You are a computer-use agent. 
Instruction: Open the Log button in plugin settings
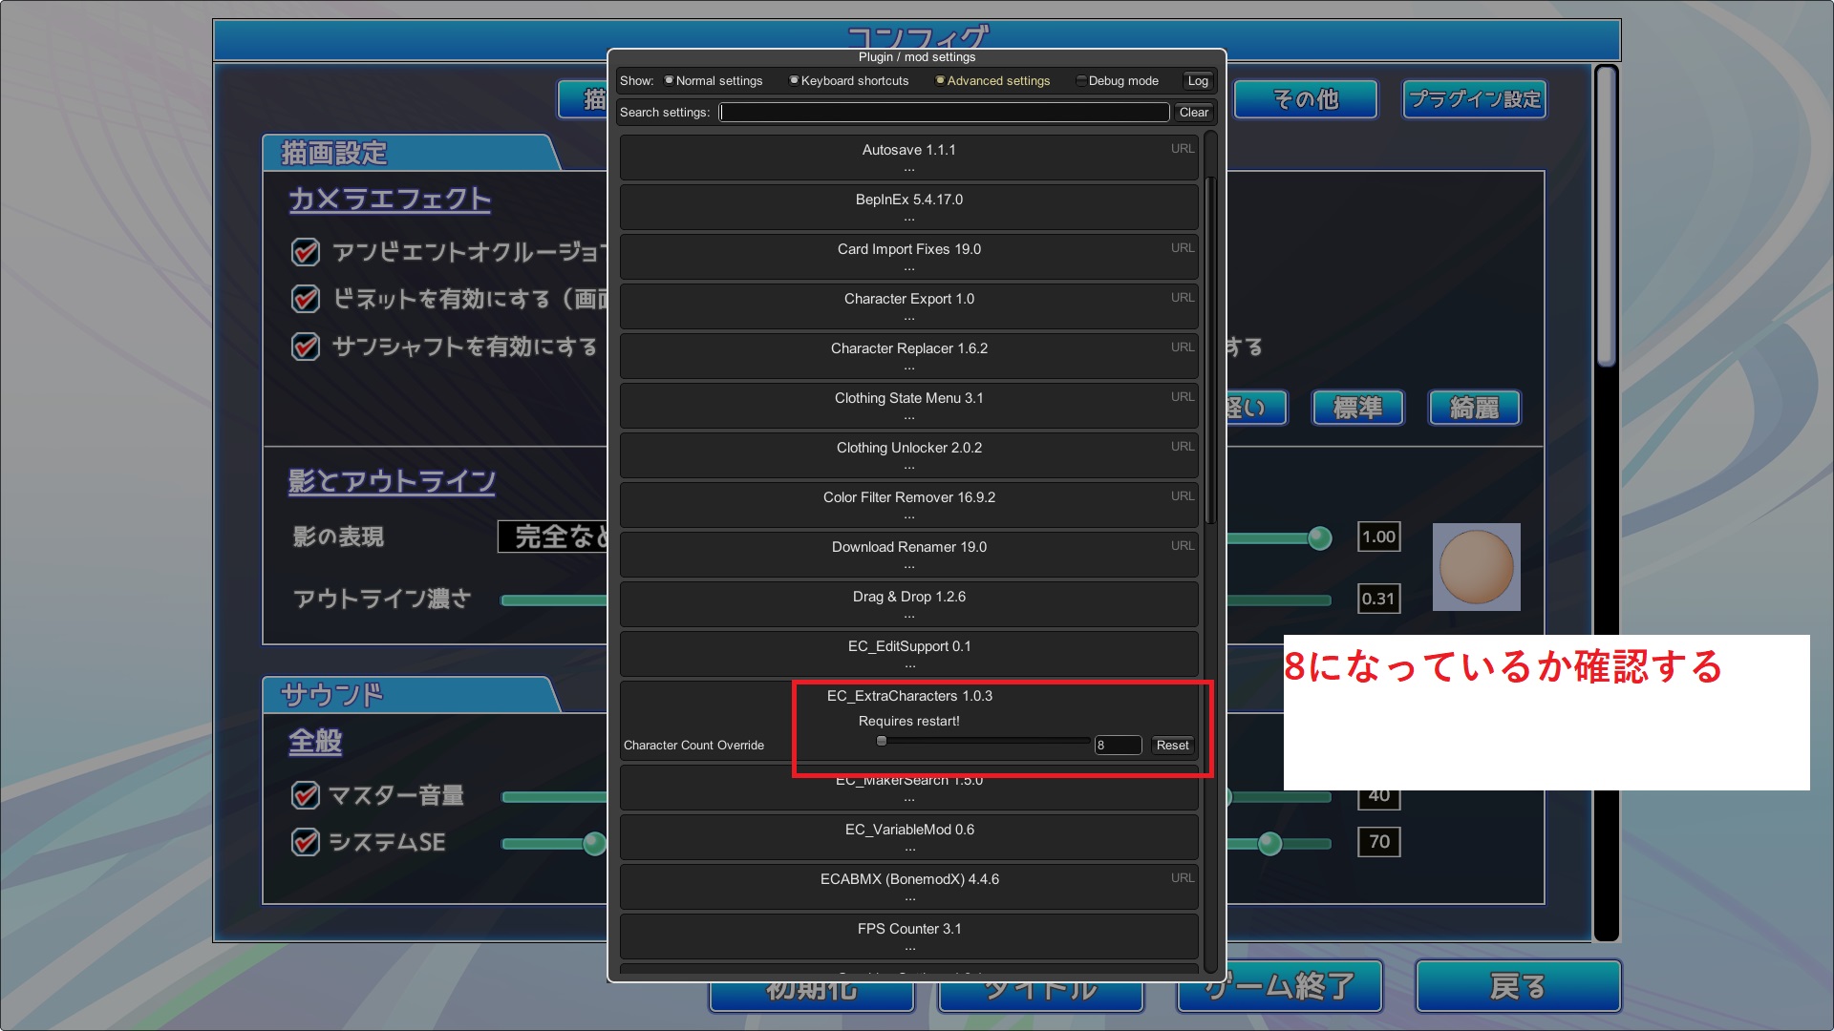point(1198,81)
